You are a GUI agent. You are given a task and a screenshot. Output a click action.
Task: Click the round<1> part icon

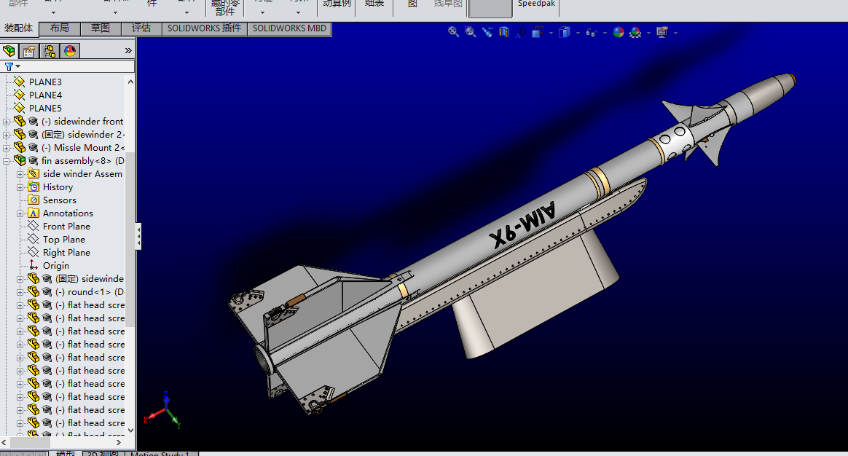point(34,292)
